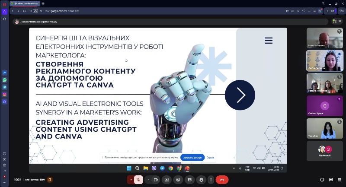The width and height of the screenshot is (346, 187).
Task: Click the slide next arrow circle
Action: click(x=240, y=95)
